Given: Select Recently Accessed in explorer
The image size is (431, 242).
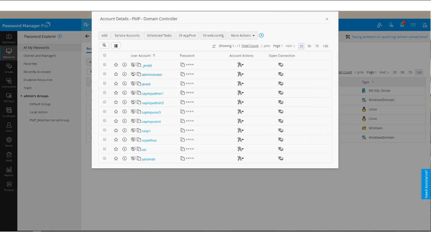Looking at the screenshot, I should pos(37,72).
